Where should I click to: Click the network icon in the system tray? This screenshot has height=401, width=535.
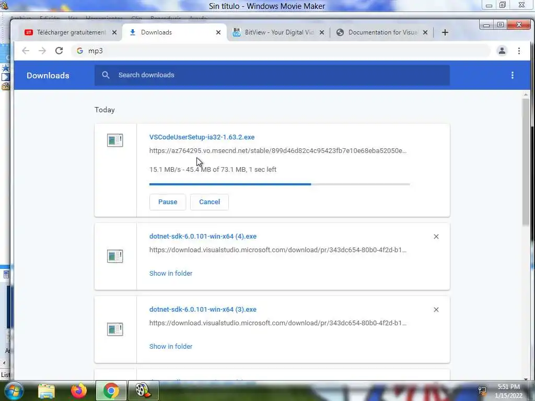[482, 391]
